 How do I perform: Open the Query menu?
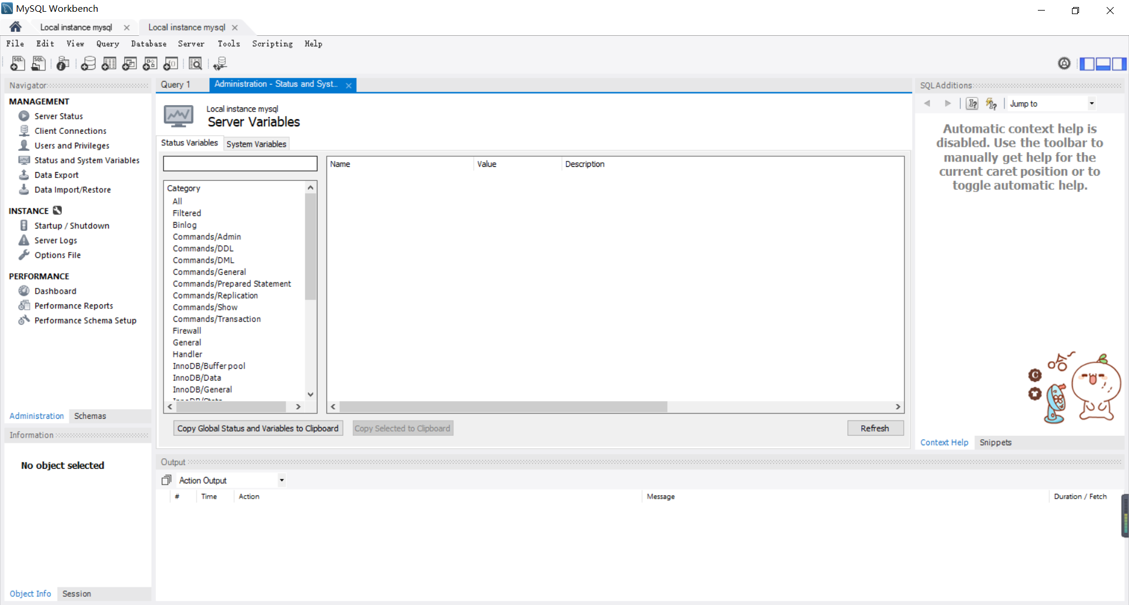108,43
